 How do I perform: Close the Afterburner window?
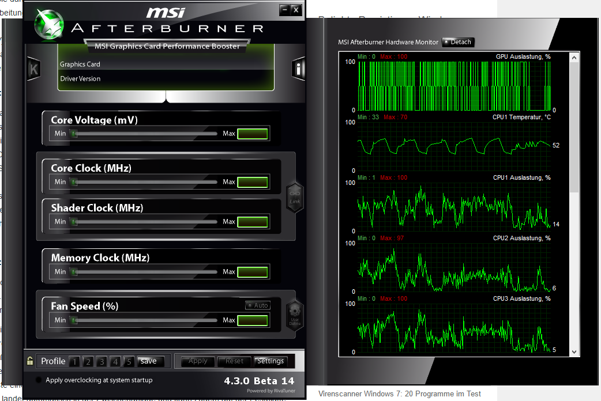tap(296, 10)
